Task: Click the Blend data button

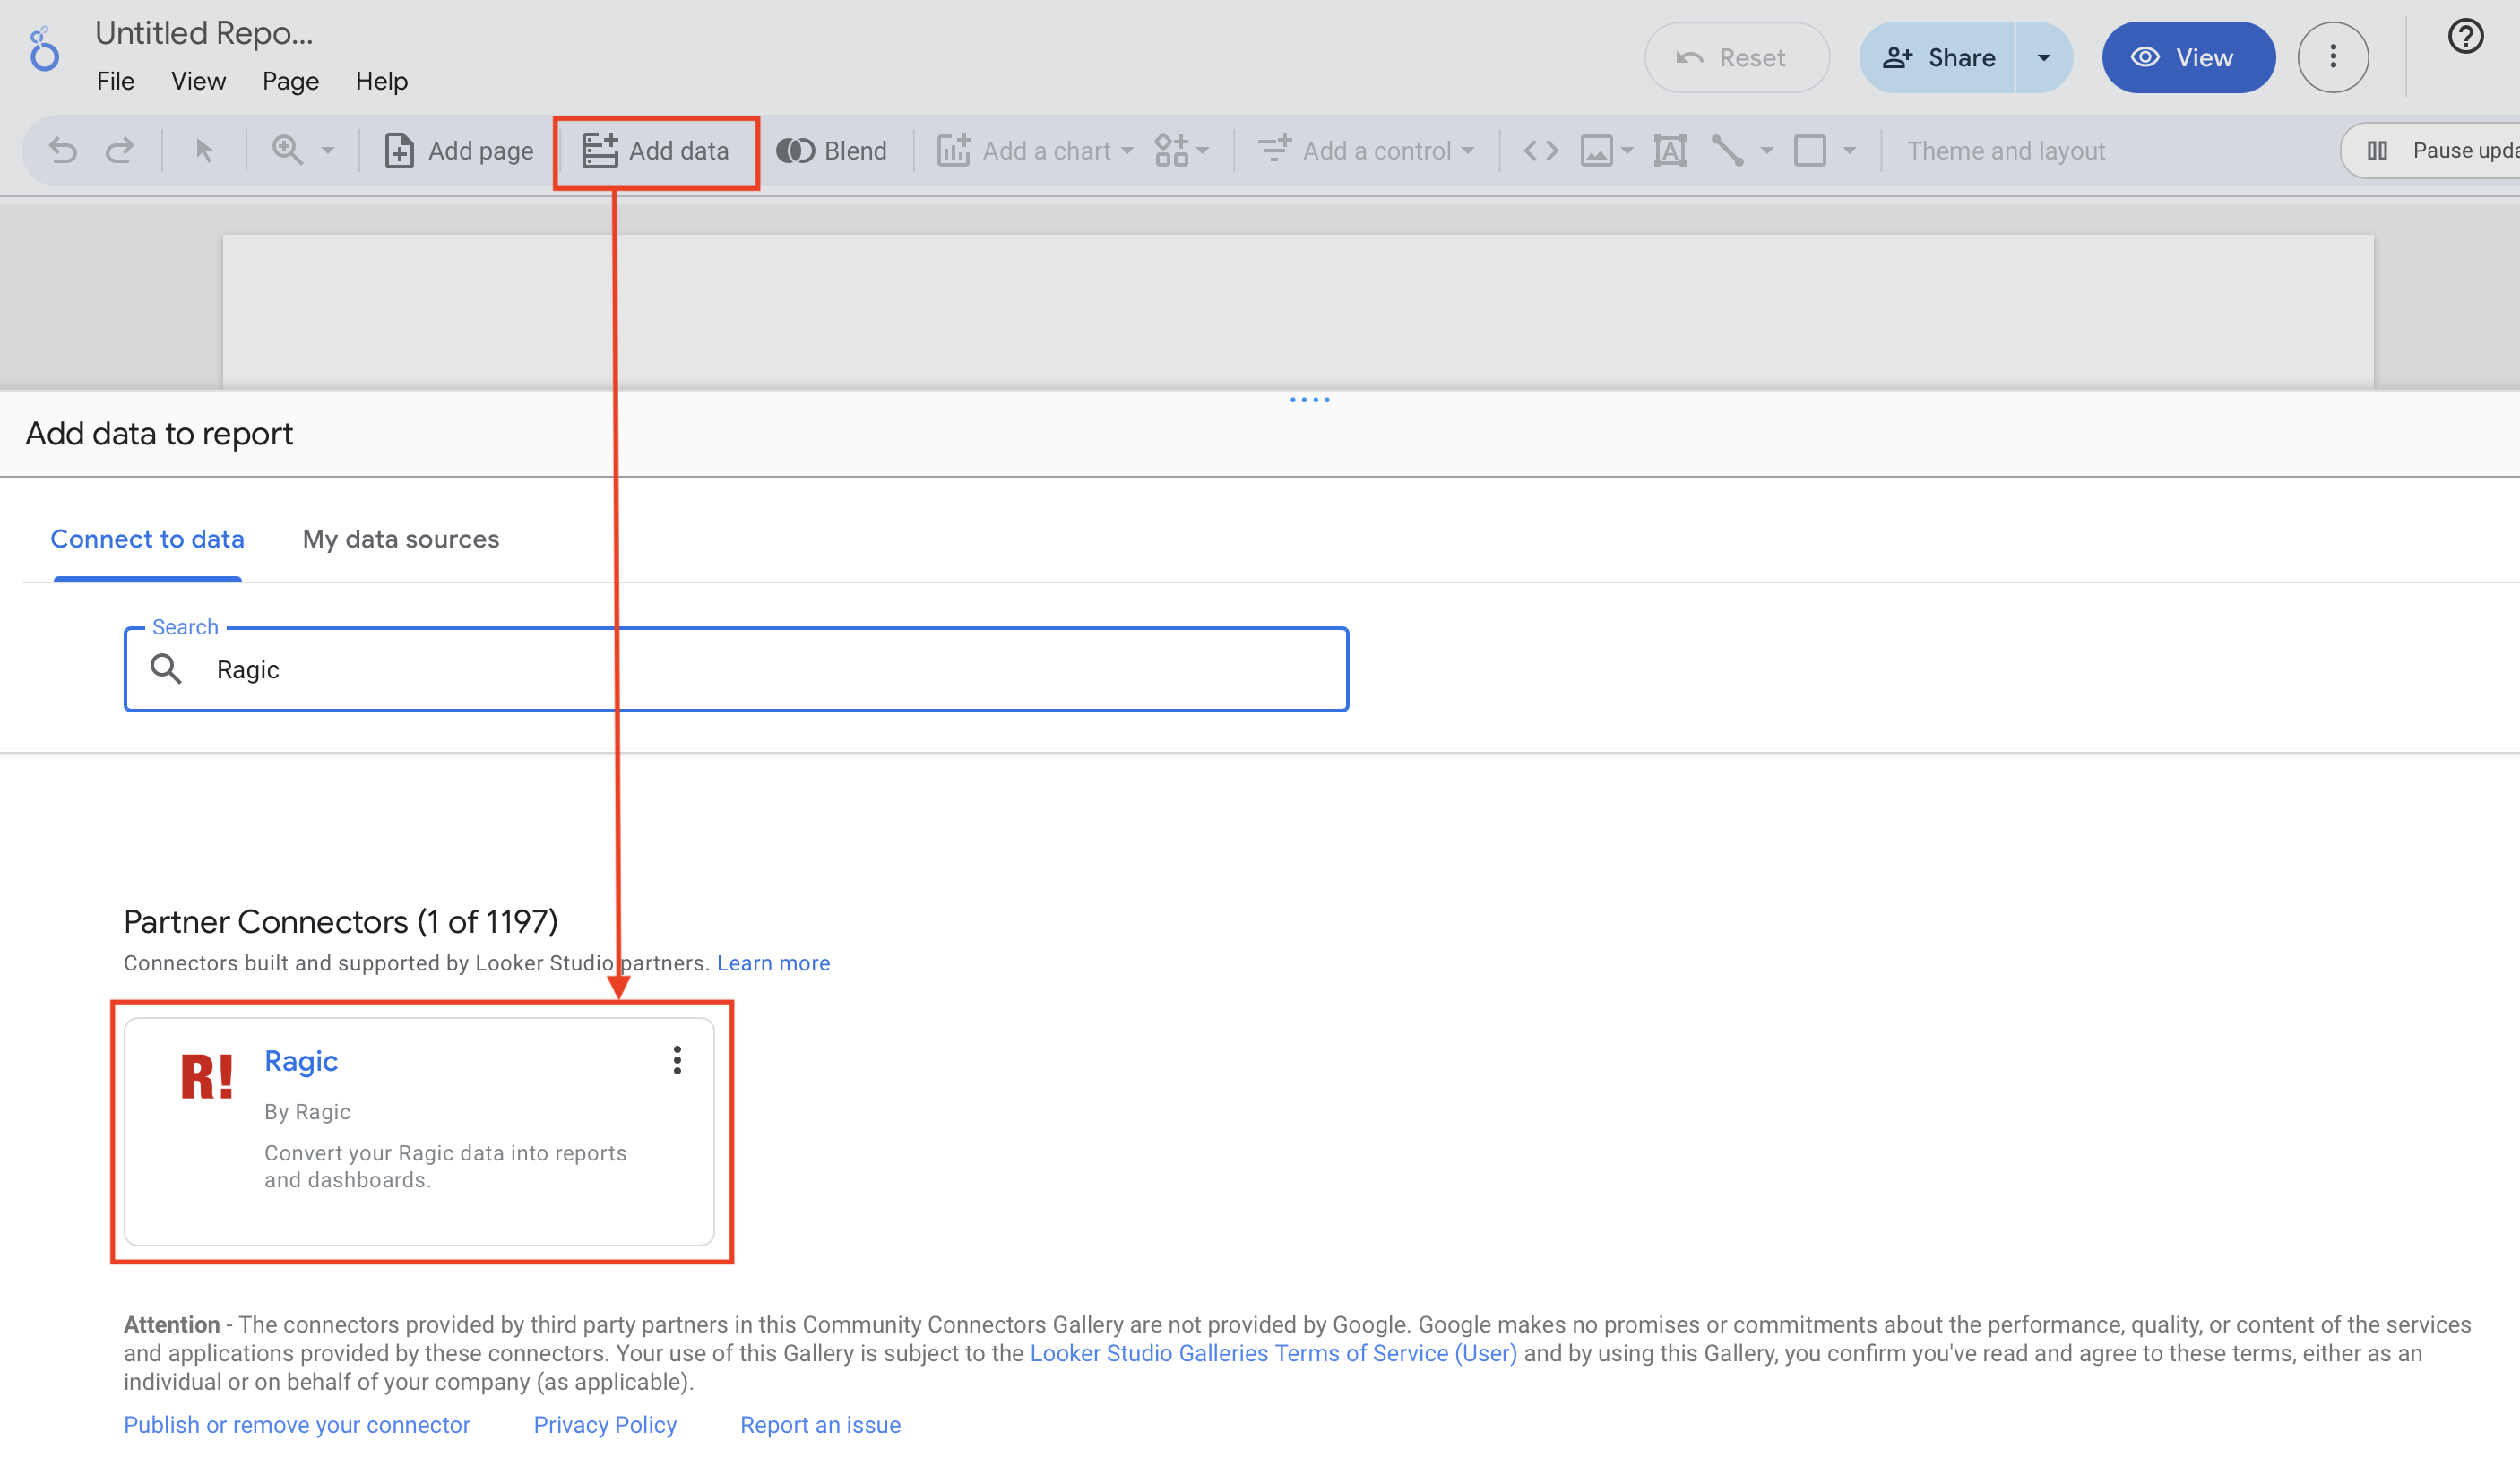Action: [x=832, y=151]
